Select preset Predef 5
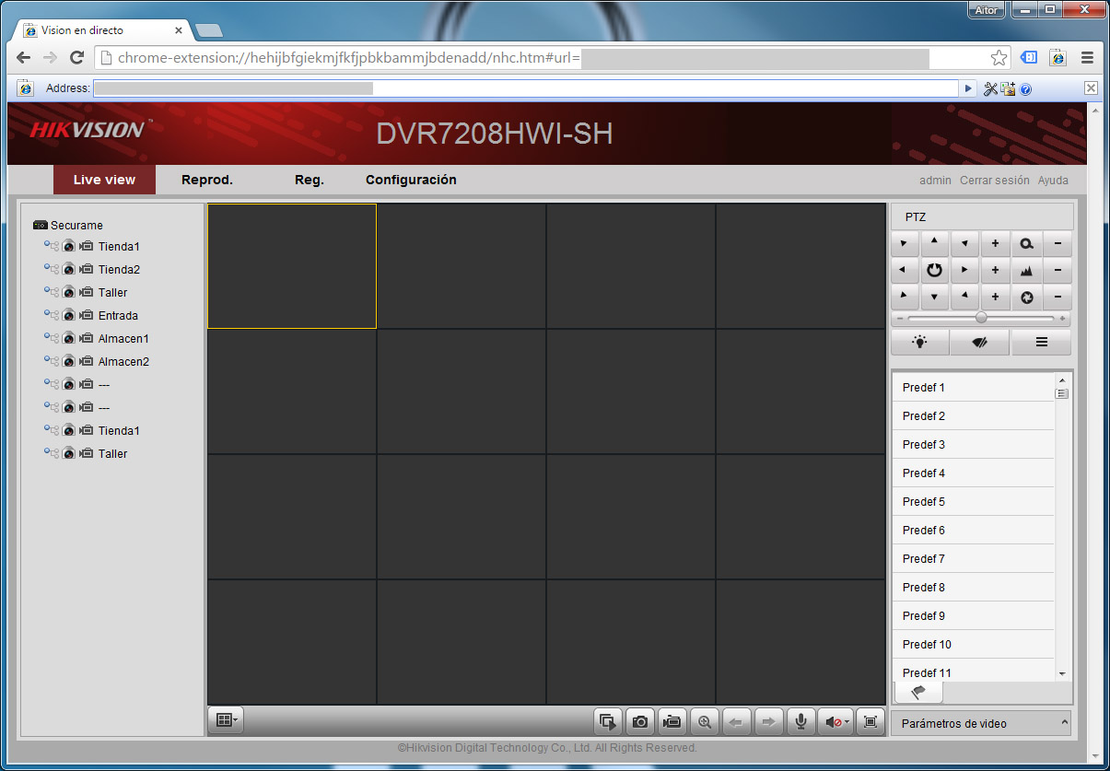 point(973,502)
